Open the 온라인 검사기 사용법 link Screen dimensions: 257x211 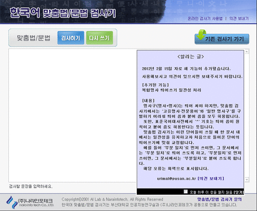click(x=205, y=18)
